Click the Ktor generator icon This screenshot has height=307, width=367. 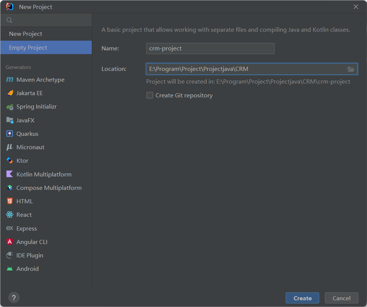[x=10, y=161]
